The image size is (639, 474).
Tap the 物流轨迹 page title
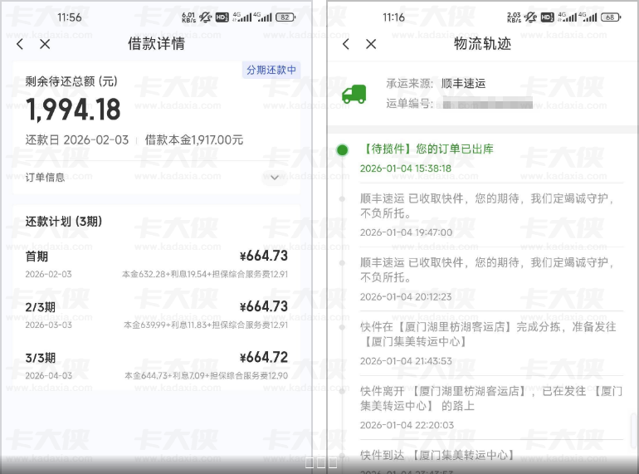pos(482,44)
